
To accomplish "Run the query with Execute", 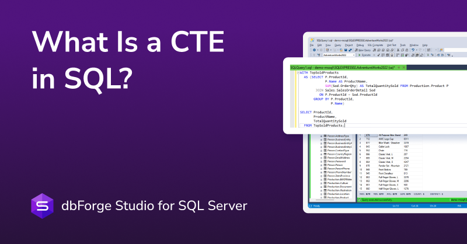I will [364, 55].
